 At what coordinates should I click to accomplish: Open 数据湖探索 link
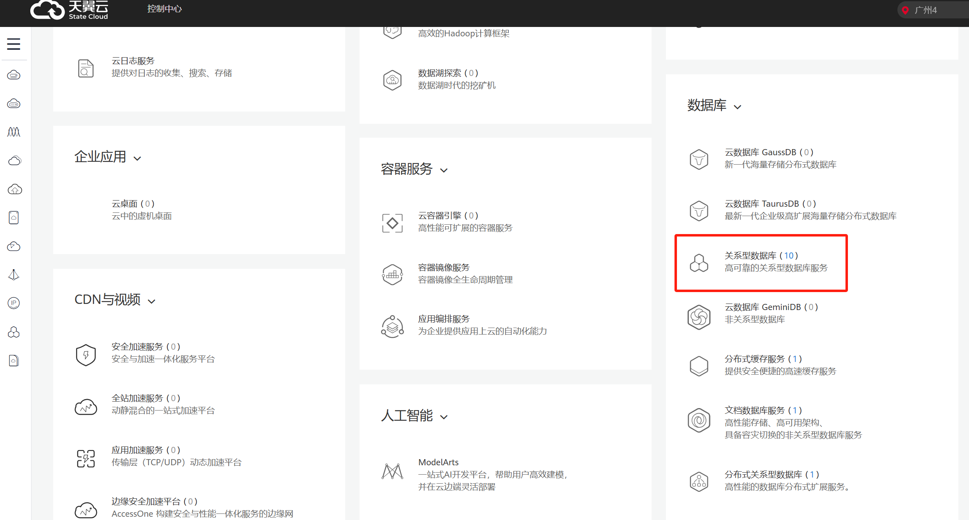[x=448, y=73]
